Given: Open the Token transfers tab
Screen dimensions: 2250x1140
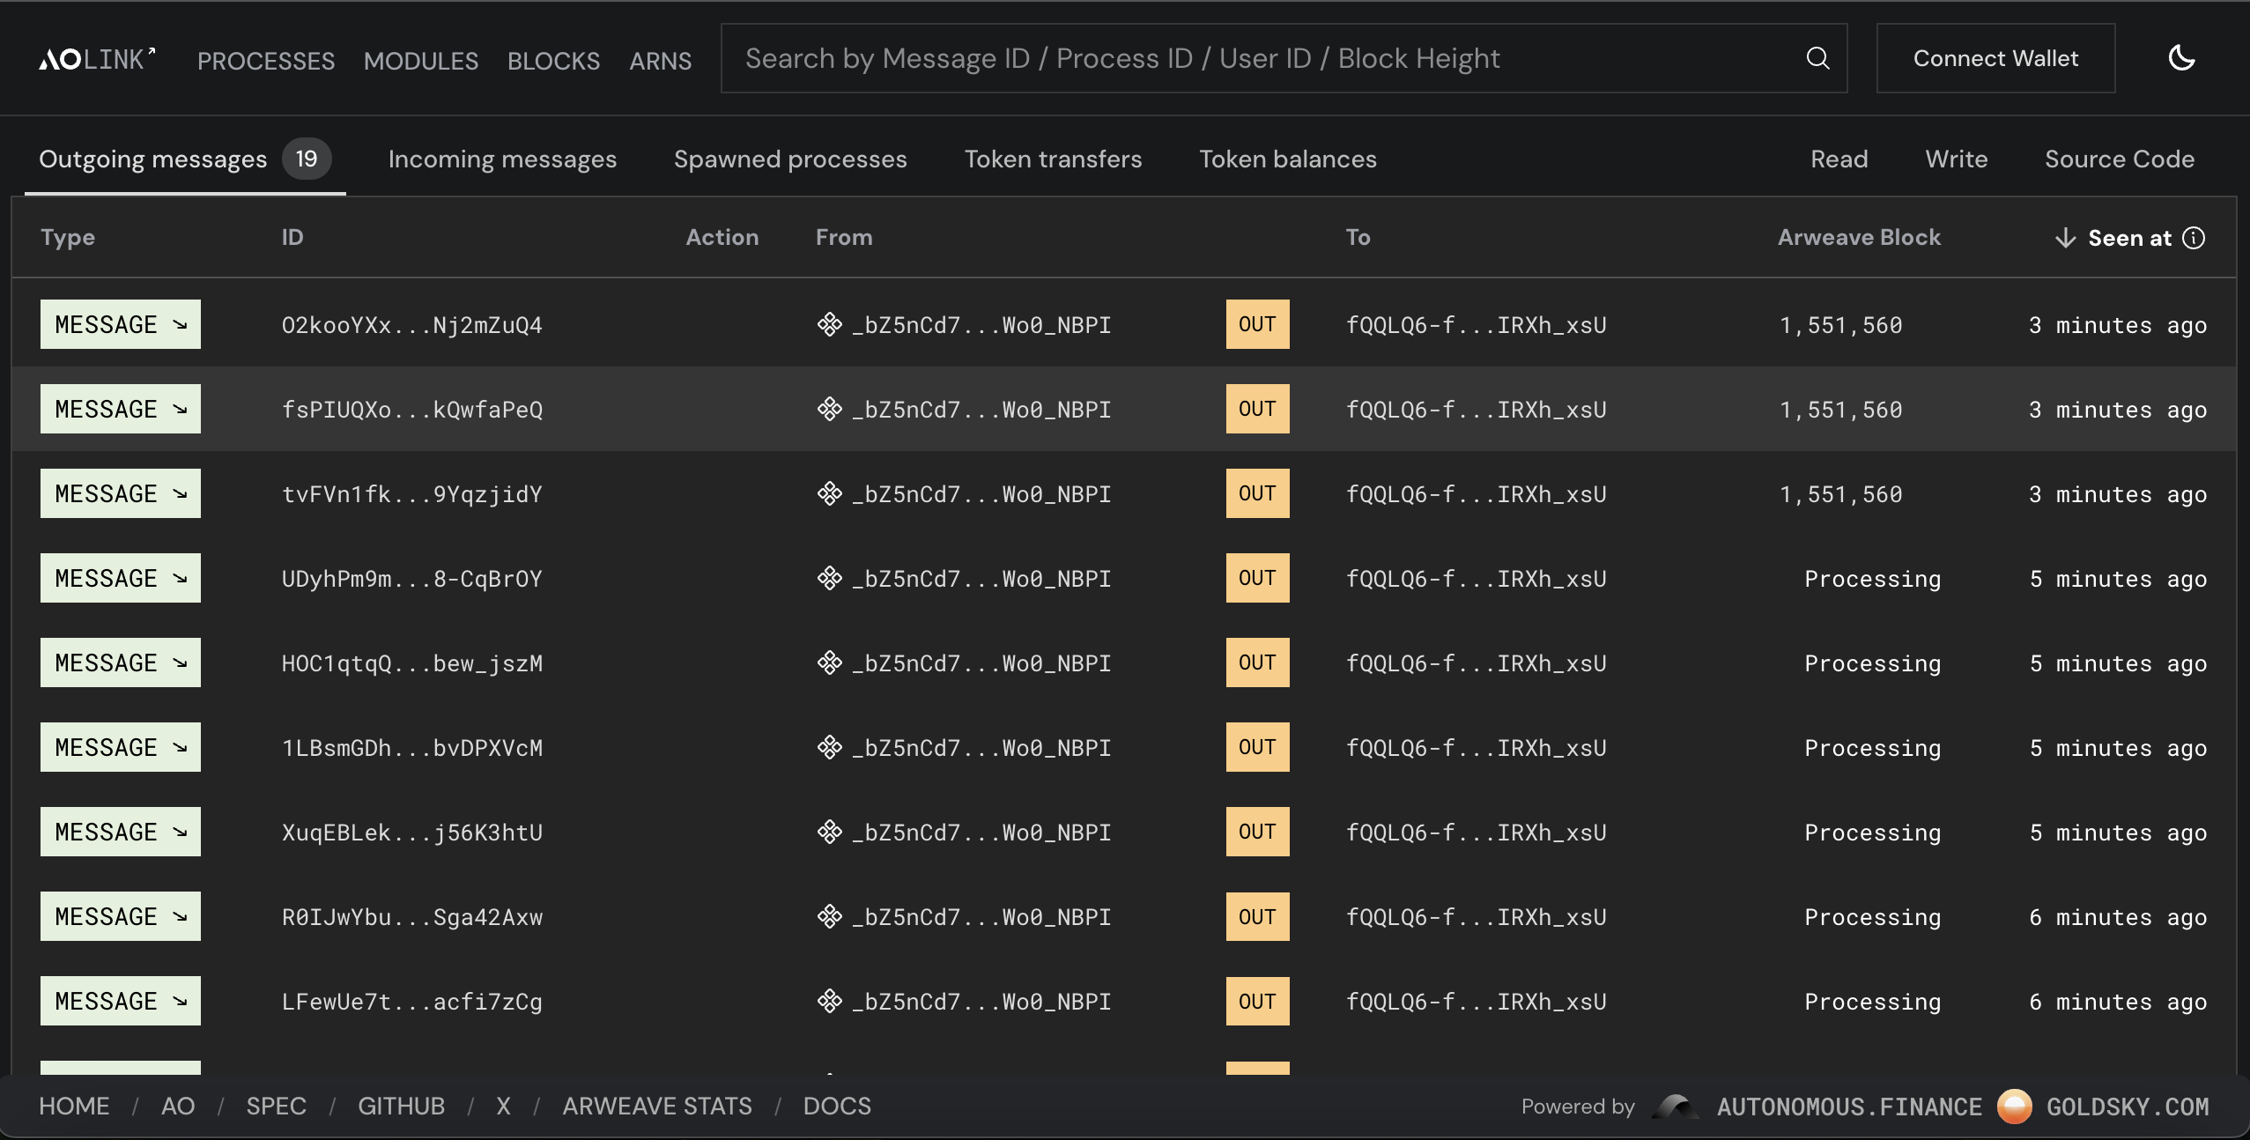Looking at the screenshot, I should pyautogui.click(x=1053, y=159).
